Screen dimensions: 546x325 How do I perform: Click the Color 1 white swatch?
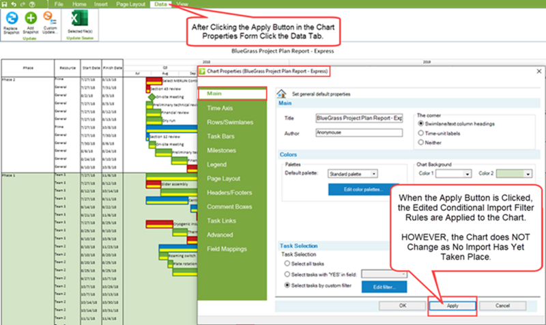point(450,173)
